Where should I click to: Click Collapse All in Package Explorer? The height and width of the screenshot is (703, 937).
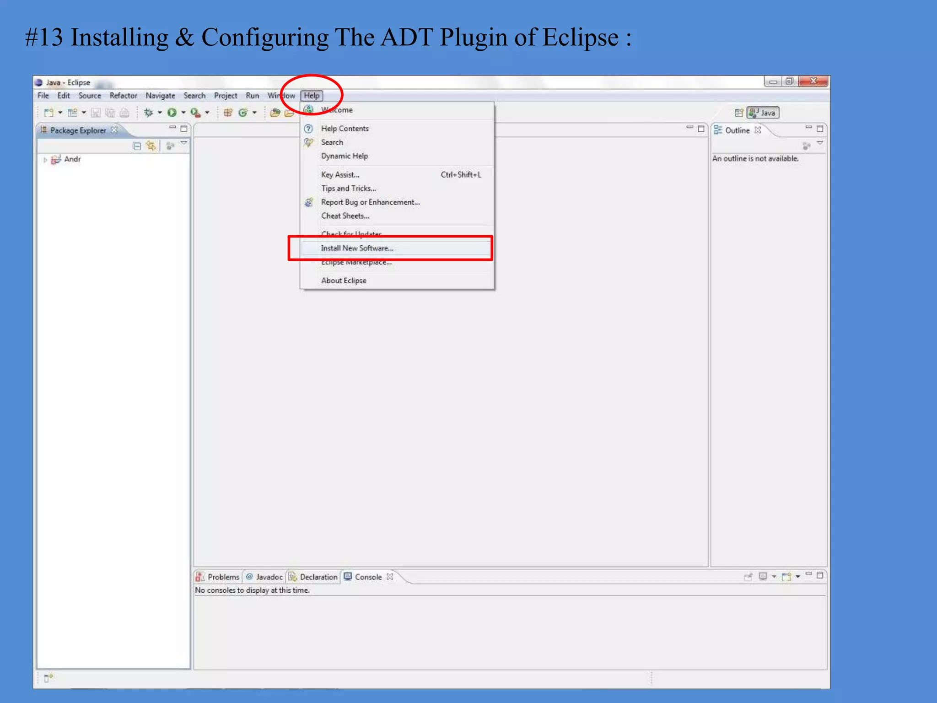(137, 146)
